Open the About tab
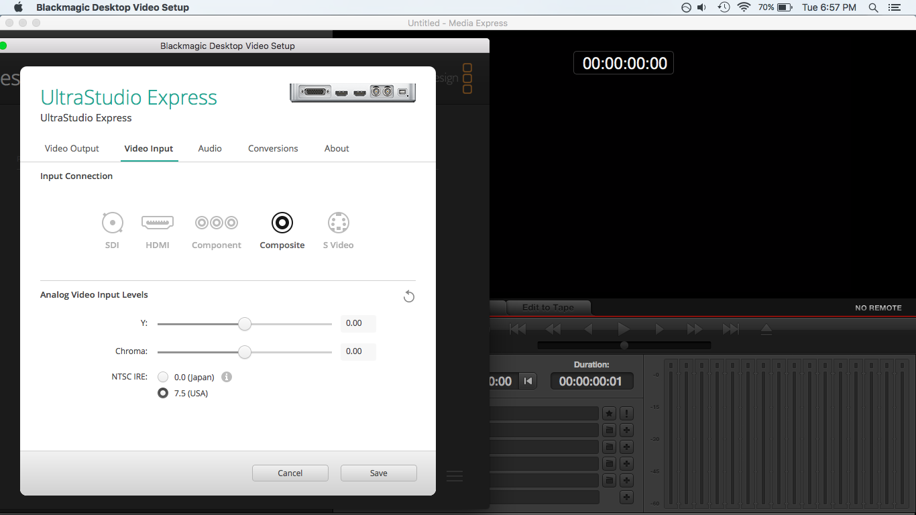This screenshot has width=916, height=515. pos(337,148)
